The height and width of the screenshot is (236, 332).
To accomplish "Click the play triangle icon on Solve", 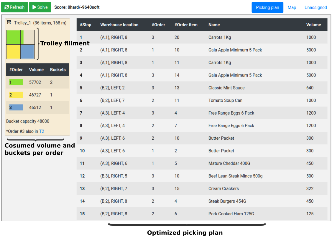I will click(x=34, y=7).
